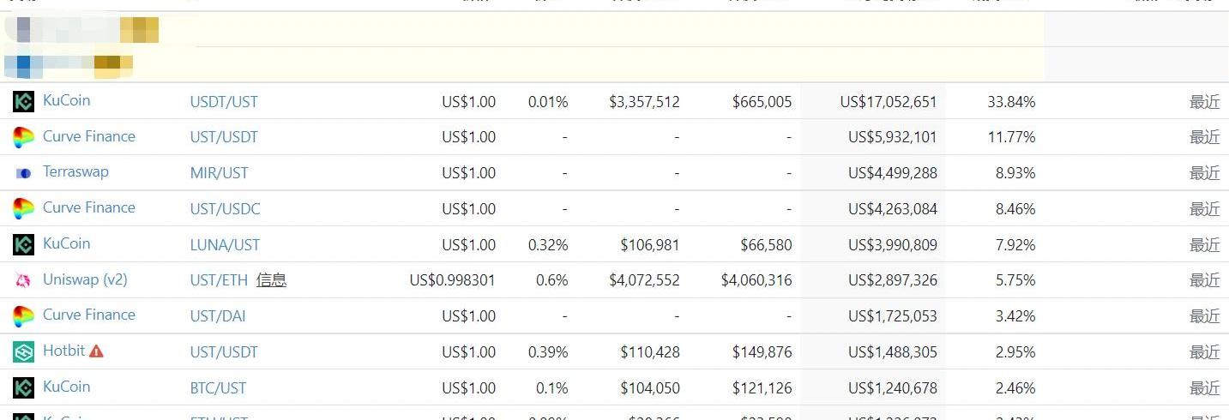This screenshot has height=420, width=1229.
Task: Click the Terraswap exchange icon
Action: [23, 173]
